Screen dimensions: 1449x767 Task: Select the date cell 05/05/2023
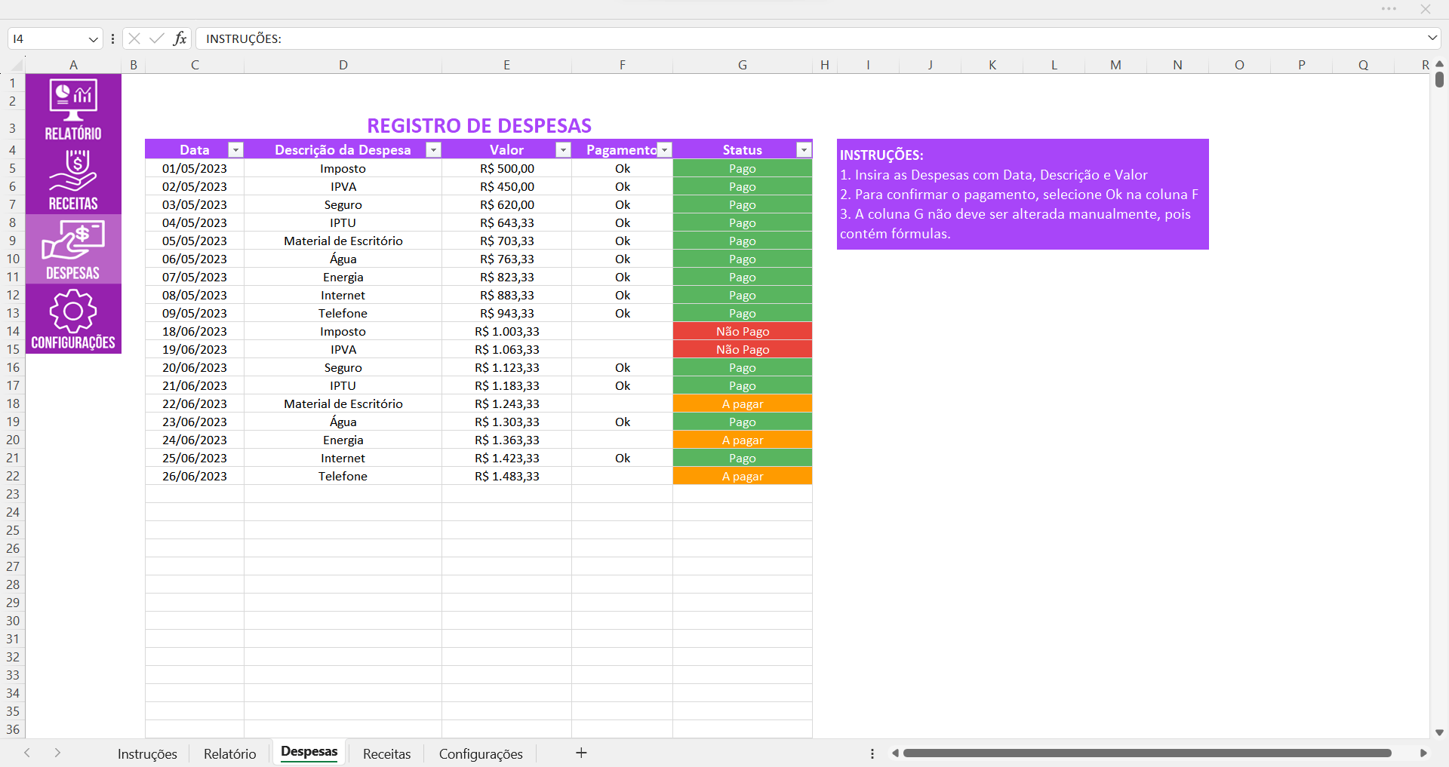(x=195, y=241)
